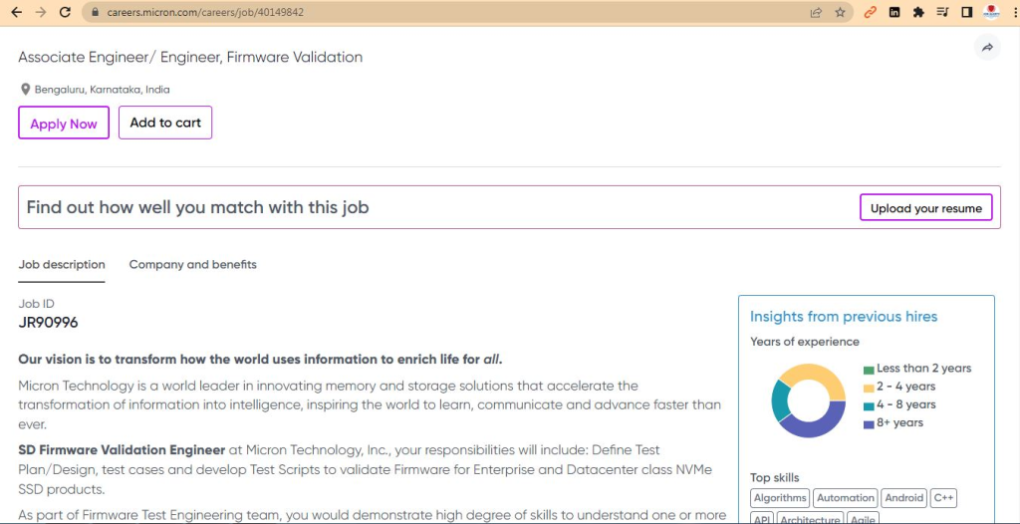Open the LinkedIn extension icon

[894, 12]
